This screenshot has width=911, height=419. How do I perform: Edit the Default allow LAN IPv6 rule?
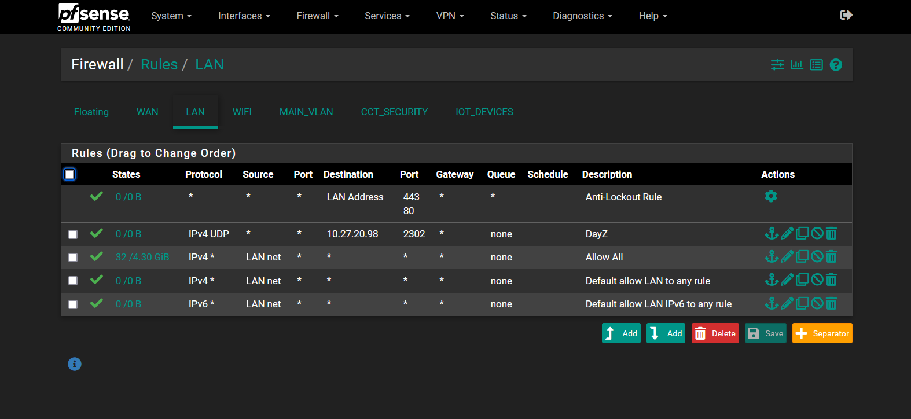[x=787, y=303]
